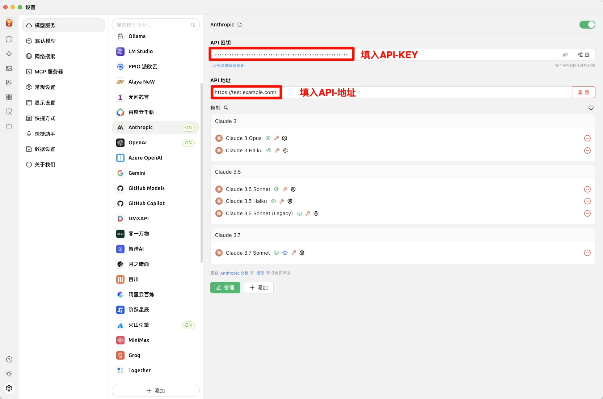
Task: Open the files folder icon in left rail
Action: (x=9, y=126)
